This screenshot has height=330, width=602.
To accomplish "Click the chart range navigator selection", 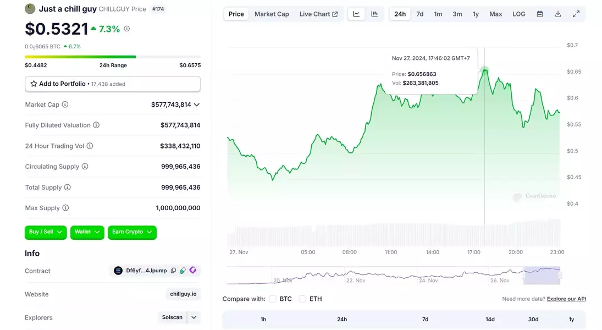I will (x=542, y=275).
